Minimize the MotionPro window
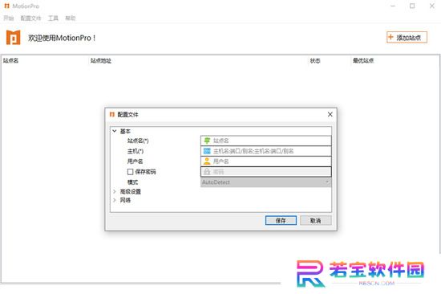 [393, 6]
